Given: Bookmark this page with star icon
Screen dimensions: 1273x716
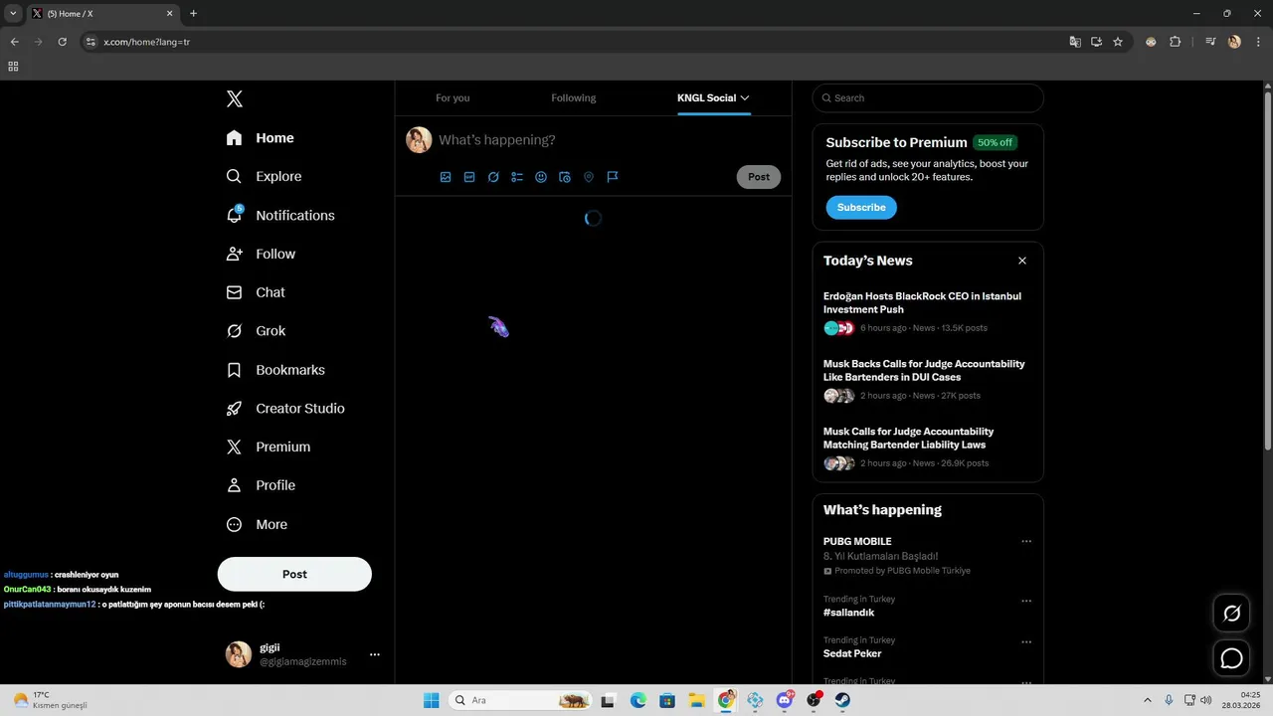Looking at the screenshot, I should tap(1118, 42).
